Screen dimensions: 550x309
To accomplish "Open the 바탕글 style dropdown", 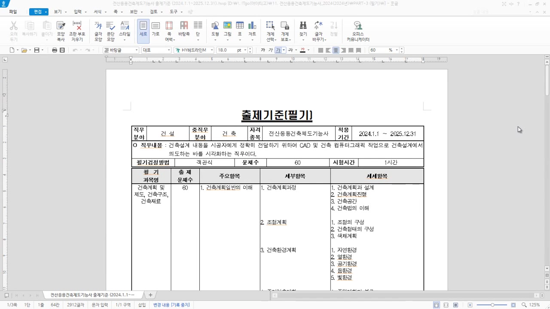I will coord(120,50).
